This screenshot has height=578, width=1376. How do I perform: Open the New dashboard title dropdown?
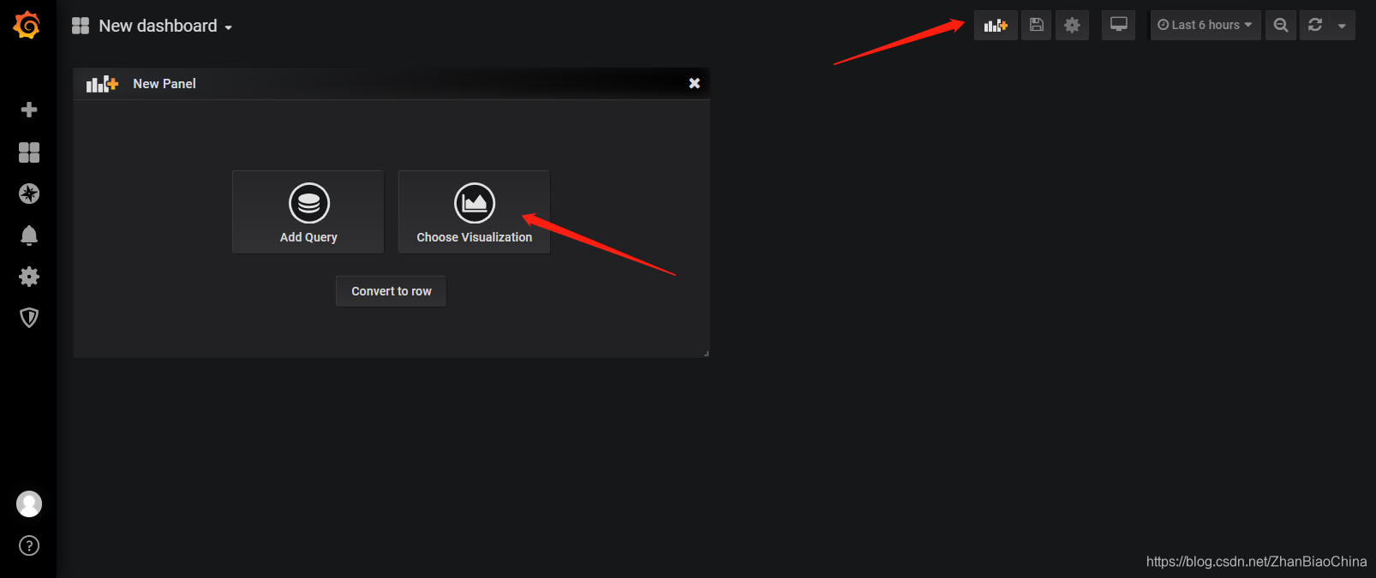tap(165, 26)
